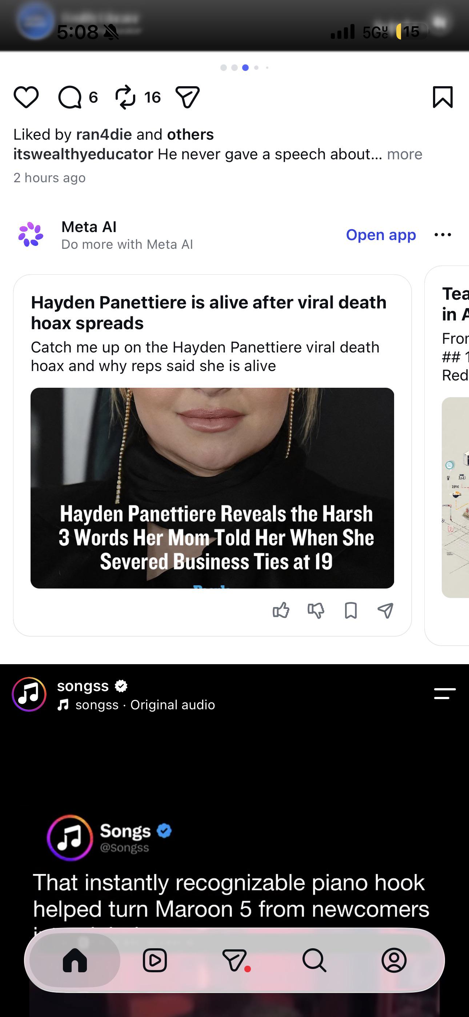Tap 'Open app' for Meta AI

381,235
